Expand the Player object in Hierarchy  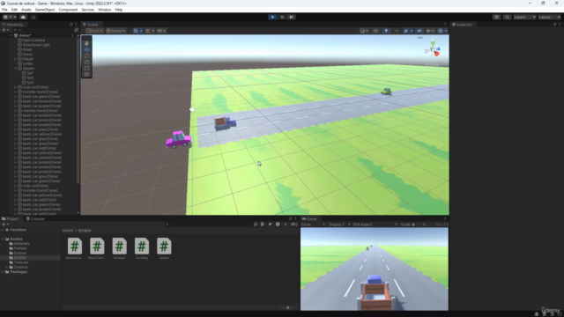16,59
